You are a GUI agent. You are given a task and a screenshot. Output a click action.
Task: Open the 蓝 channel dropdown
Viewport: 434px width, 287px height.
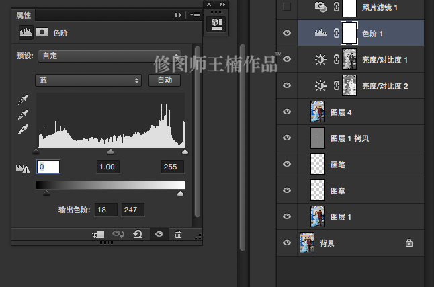88,80
